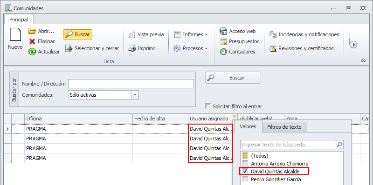Viewport: 373px width, 185px height.
Task: Click Seleccionar y cerrar icon
Action: coord(69,48)
